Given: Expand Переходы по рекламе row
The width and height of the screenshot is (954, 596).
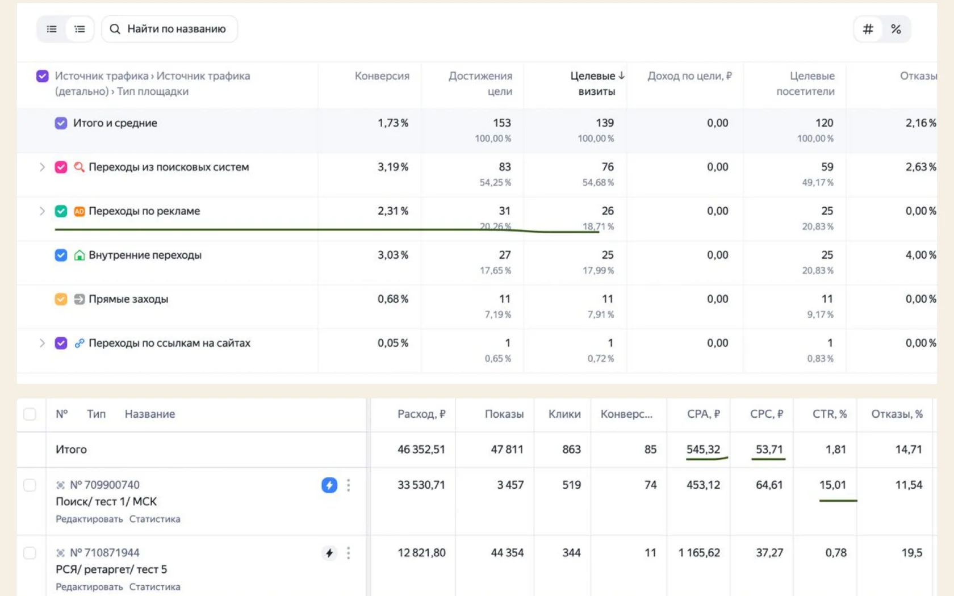Looking at the screenshot, I should pyautogui.click(x=41, y=211).
